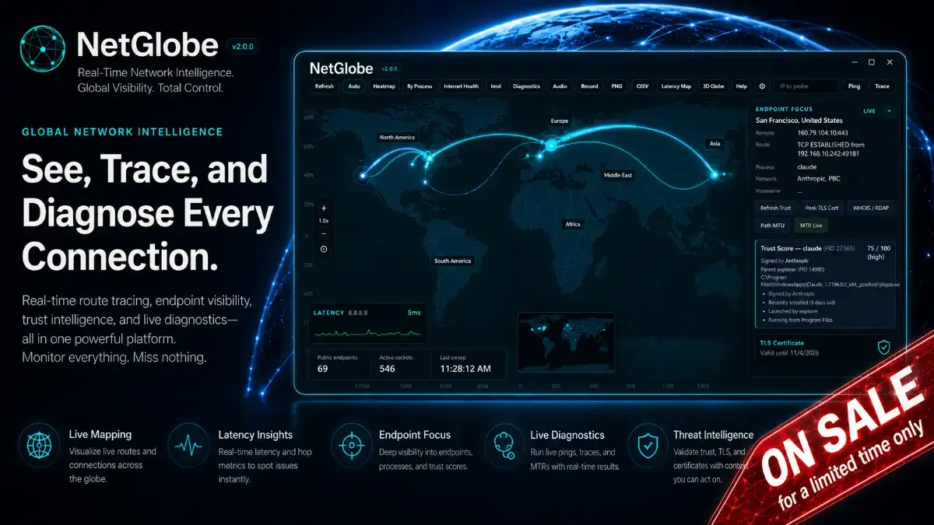Click the TLS Certificate shield check icon
This screenshot has width=934, height=525.
tap(883, 348)
